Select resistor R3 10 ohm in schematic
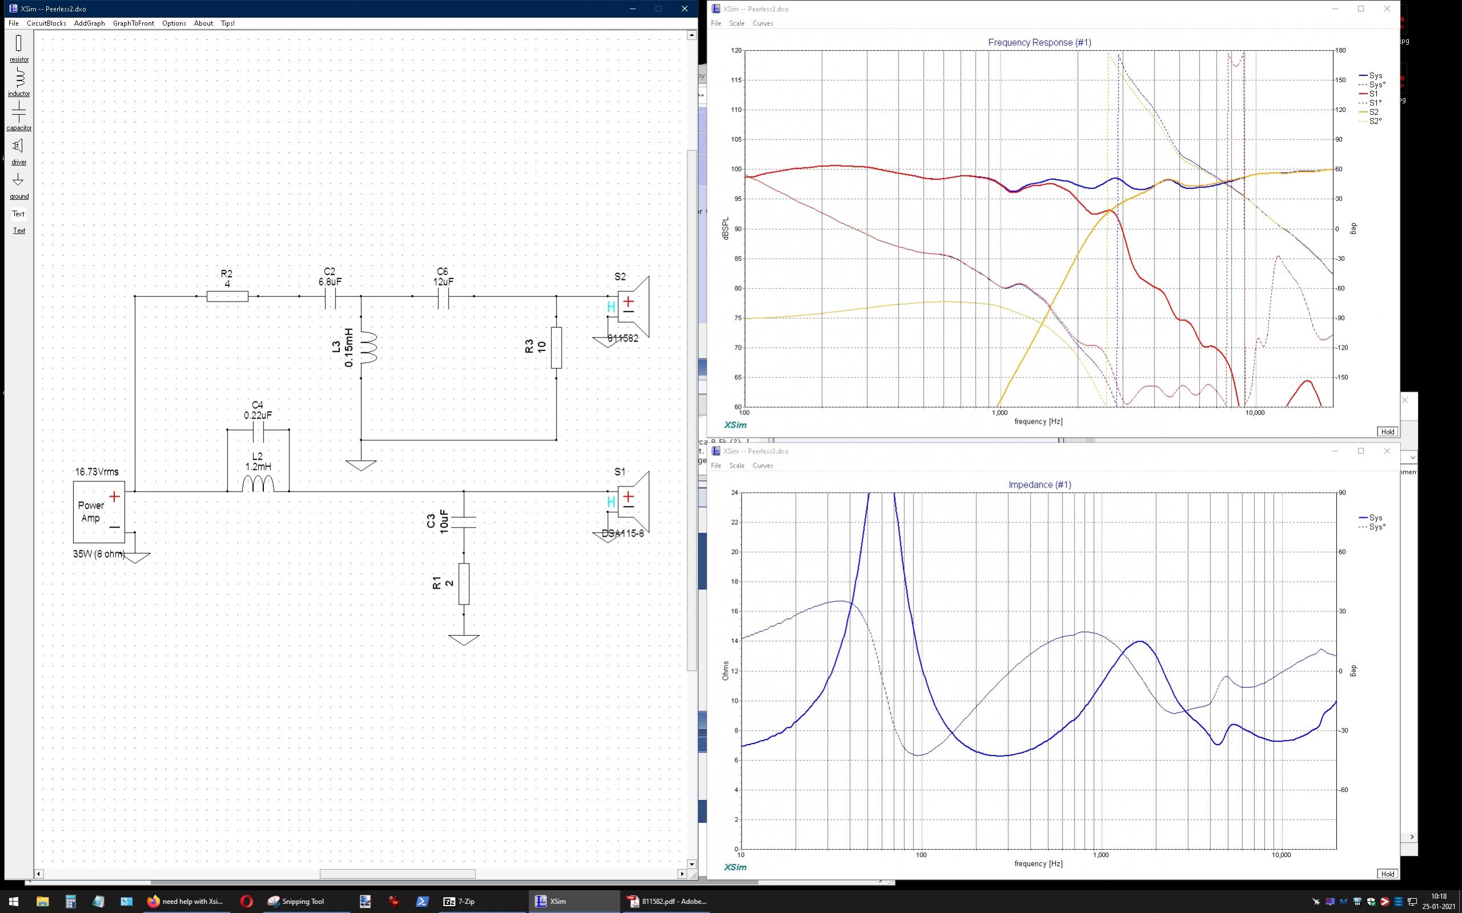Screen dimensions: 1462x913 point(556,348)
